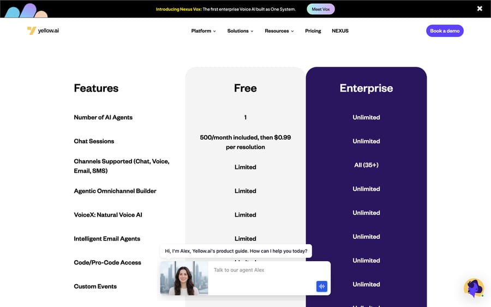Click Enterprise Unlimited for Intelligent Email Agents
Screen dimensions: 491x307
[x=366, y=237]
